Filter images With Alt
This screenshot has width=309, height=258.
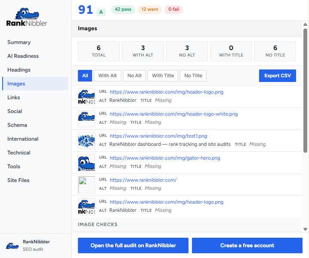pos(108,76)
